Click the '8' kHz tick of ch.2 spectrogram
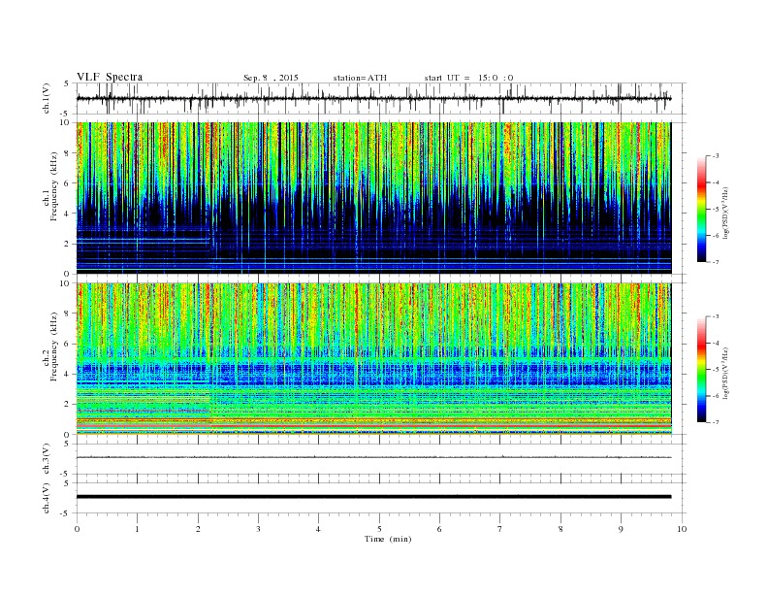This screenshot has width=768, height=594. [x=68, y=313]
